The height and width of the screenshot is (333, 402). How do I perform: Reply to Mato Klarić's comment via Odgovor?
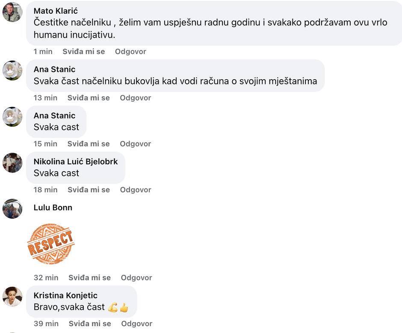[130, 51]
